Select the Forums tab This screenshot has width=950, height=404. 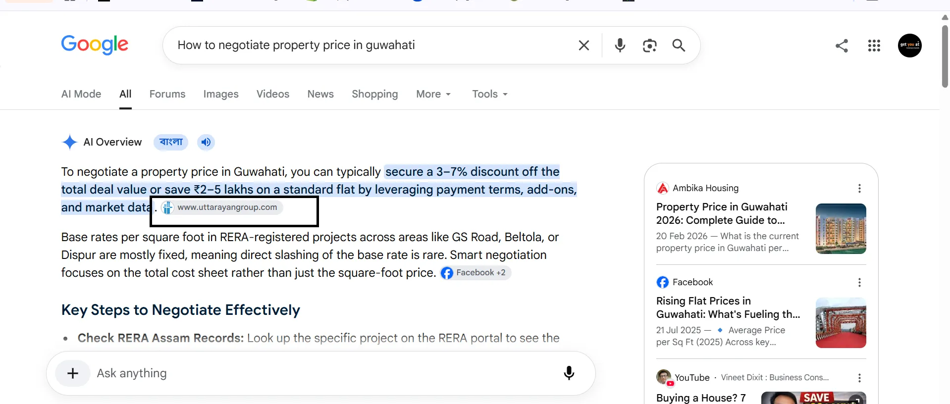(x=167, y=94)
